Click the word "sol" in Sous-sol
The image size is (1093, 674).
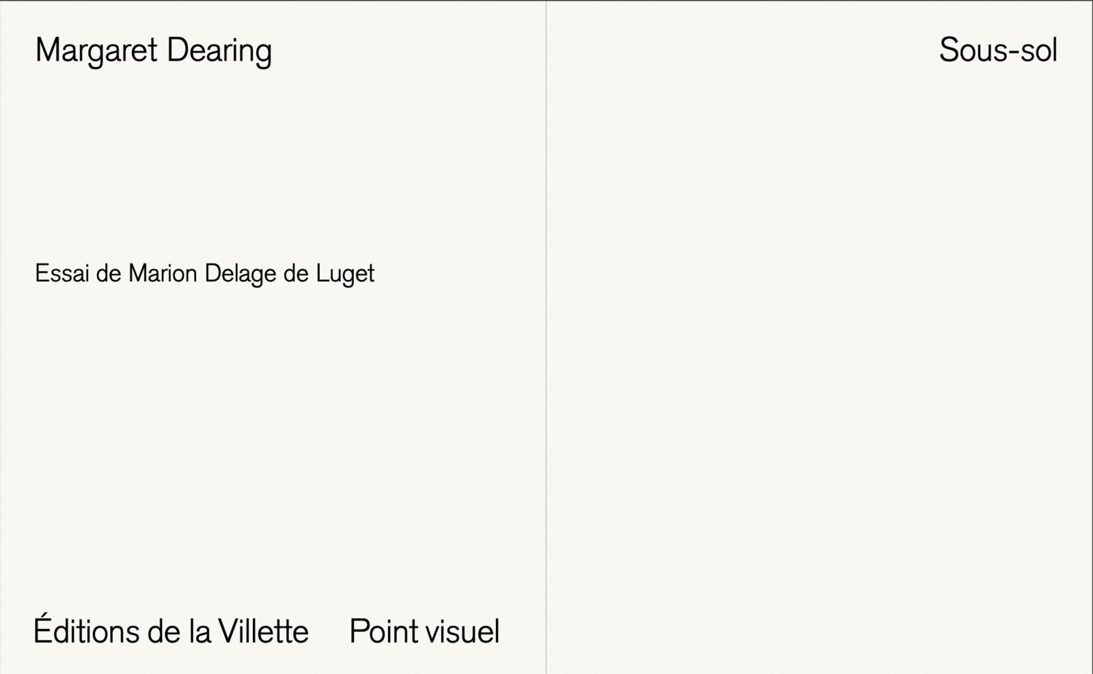pos(1039,51)
